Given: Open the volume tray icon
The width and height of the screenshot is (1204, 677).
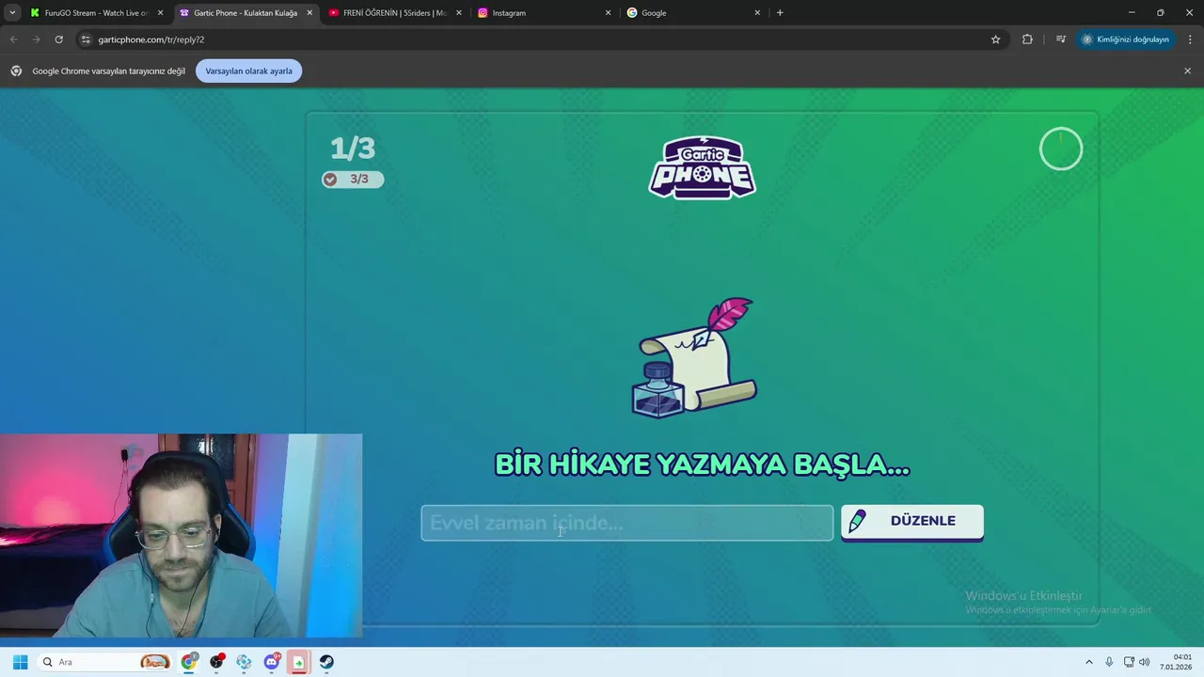Looking at the screenshot, I should 1145,662.
